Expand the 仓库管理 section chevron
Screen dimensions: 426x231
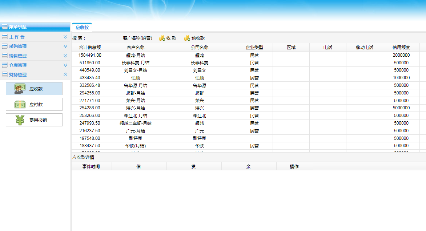pyautogui.click(x=65, y=65)
